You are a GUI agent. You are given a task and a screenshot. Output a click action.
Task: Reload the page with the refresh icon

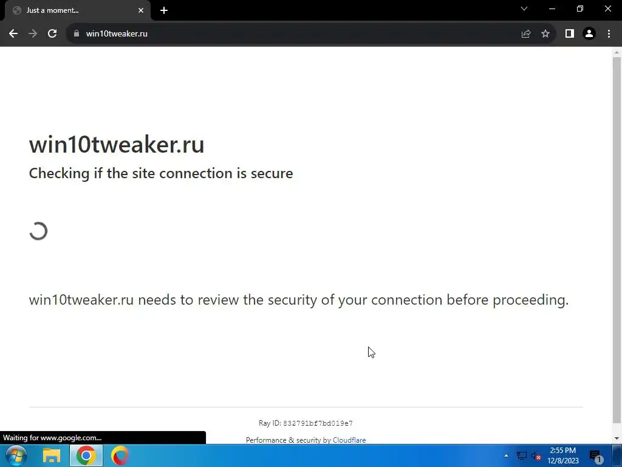click(52, 34)
